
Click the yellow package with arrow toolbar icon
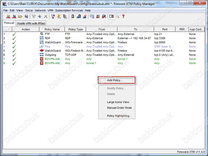point(59,16)
